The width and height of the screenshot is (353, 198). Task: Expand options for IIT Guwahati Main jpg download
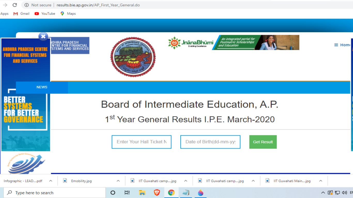(321, 181)
